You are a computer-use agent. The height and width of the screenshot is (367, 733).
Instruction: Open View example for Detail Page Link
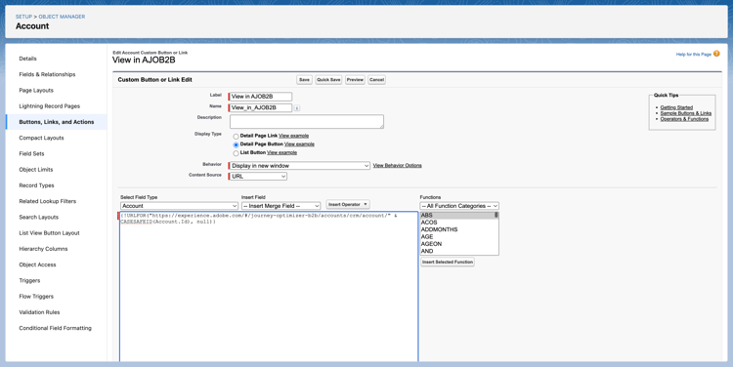tap(293, 136)
